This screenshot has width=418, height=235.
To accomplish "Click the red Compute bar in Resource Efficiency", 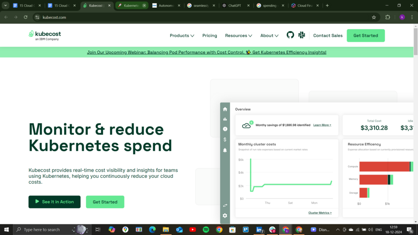I will (x=384, y=166).
